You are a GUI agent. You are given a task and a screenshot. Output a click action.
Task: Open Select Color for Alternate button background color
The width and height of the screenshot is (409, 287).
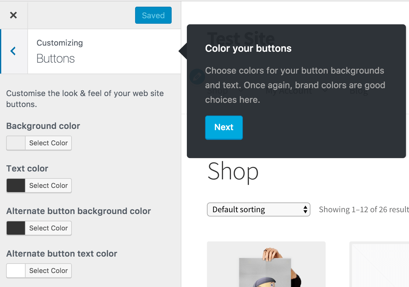tap(48, 228)
